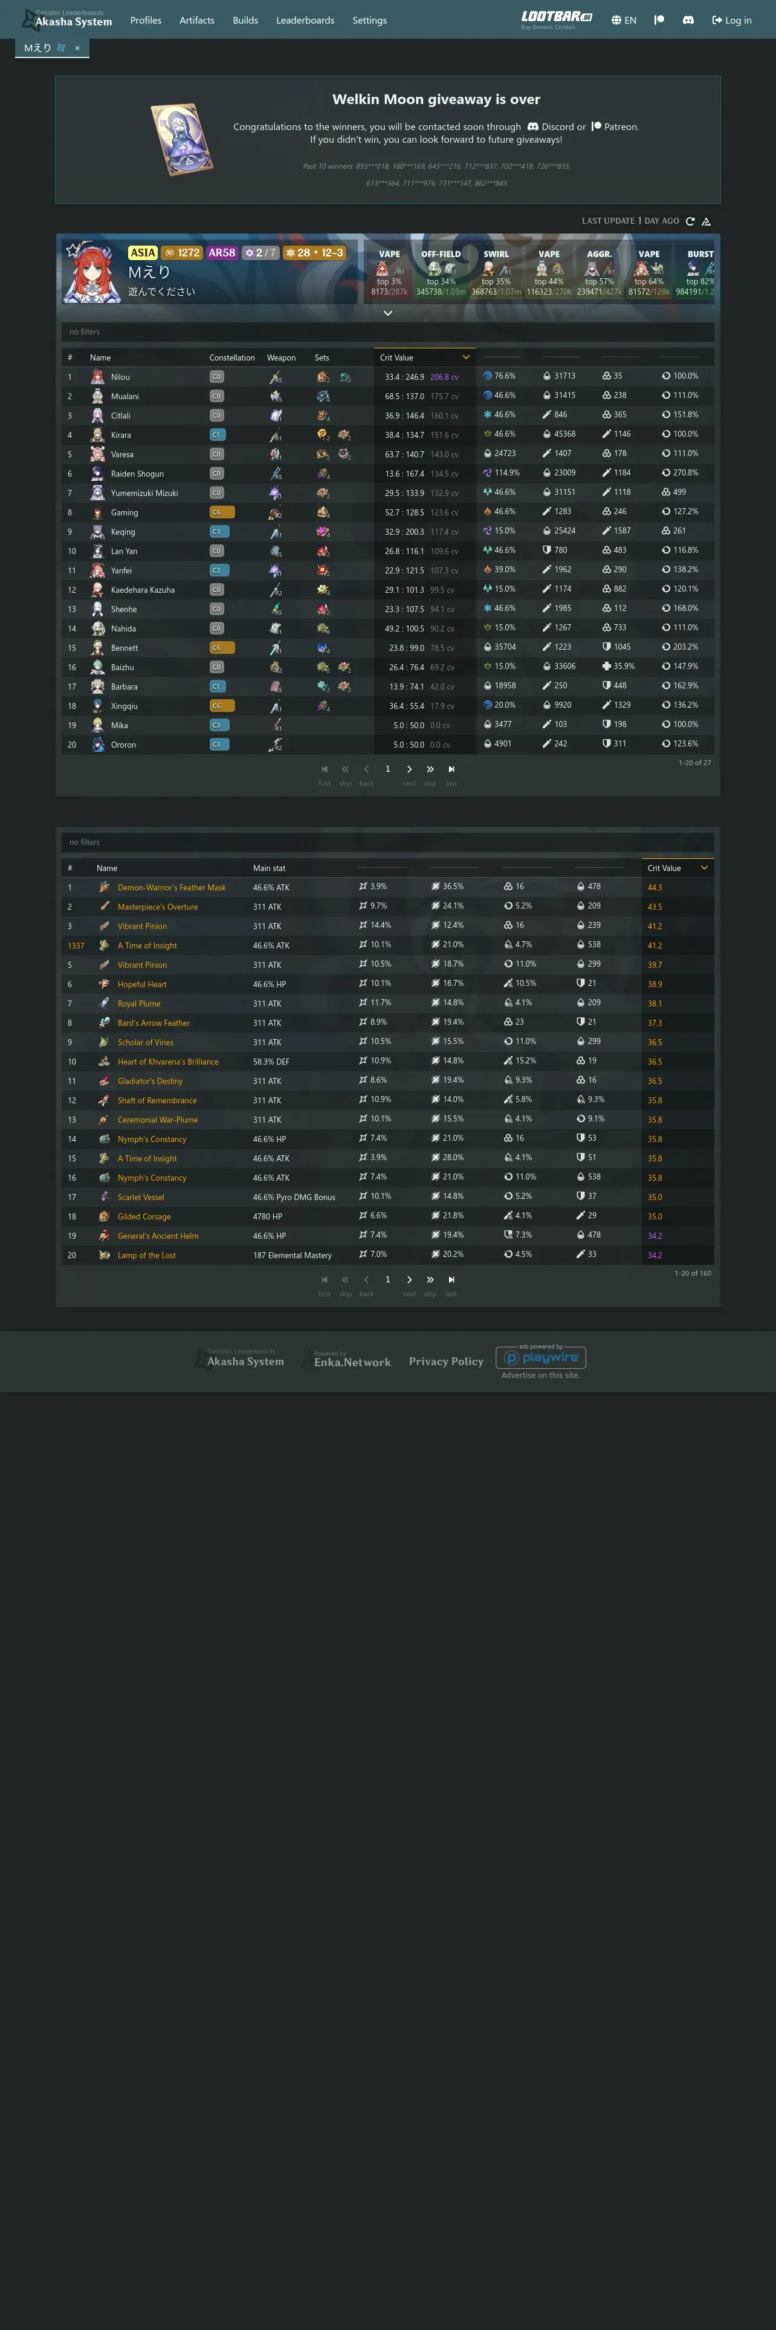Open the LootBar sponsor banner
This screenshot has height=2330, width=776.
click(x=557, y=19)
